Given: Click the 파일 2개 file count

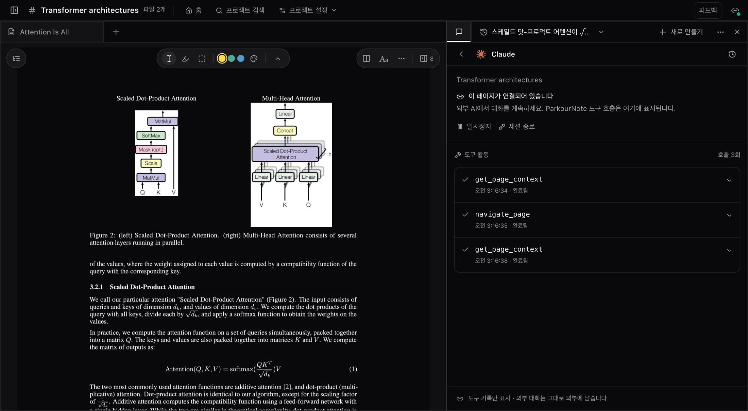Looking at the screenshot, I should (154, 10).
